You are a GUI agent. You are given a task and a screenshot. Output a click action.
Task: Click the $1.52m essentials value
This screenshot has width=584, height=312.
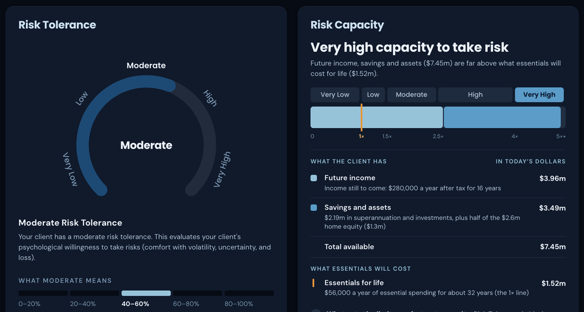[x=554, y=283]
